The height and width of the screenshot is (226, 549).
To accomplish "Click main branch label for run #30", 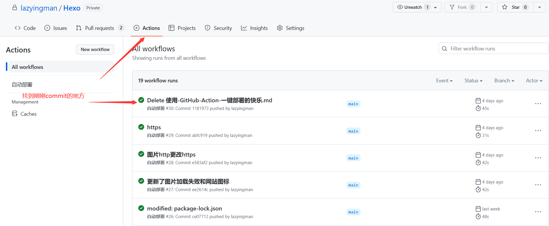I will click(x=353, y=104).
